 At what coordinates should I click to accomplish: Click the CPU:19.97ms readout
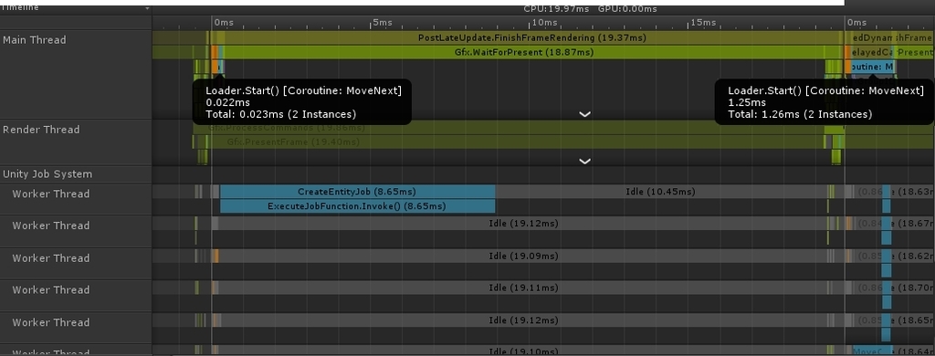point(556,9)
